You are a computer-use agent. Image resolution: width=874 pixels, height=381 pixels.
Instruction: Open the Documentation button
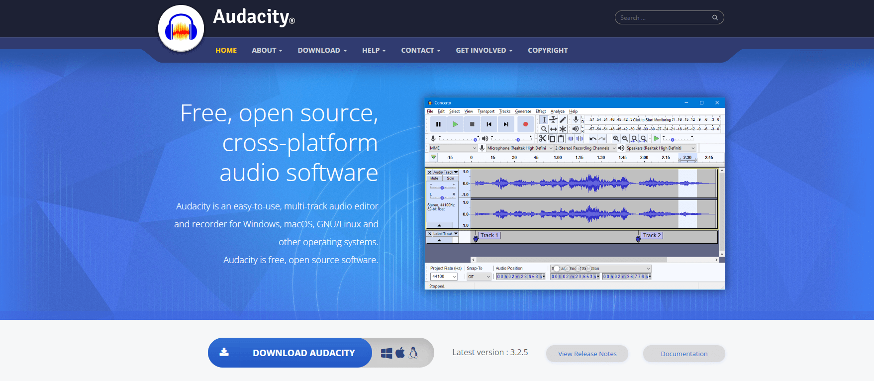pos(684,354)
